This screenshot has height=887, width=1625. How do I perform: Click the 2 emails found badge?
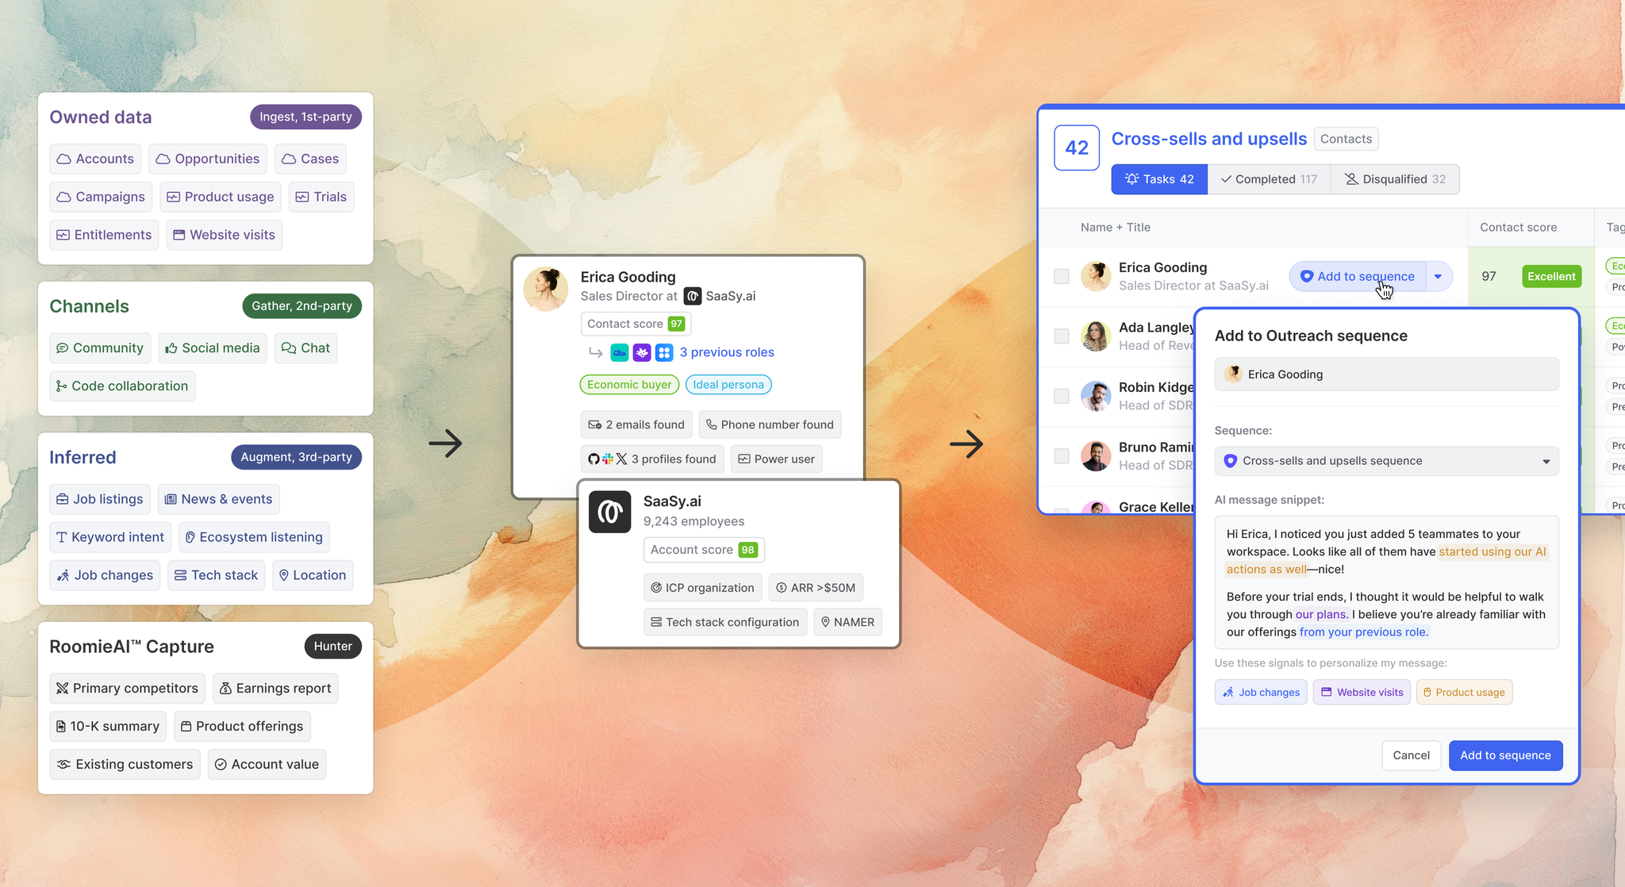[x=636, y=424]
